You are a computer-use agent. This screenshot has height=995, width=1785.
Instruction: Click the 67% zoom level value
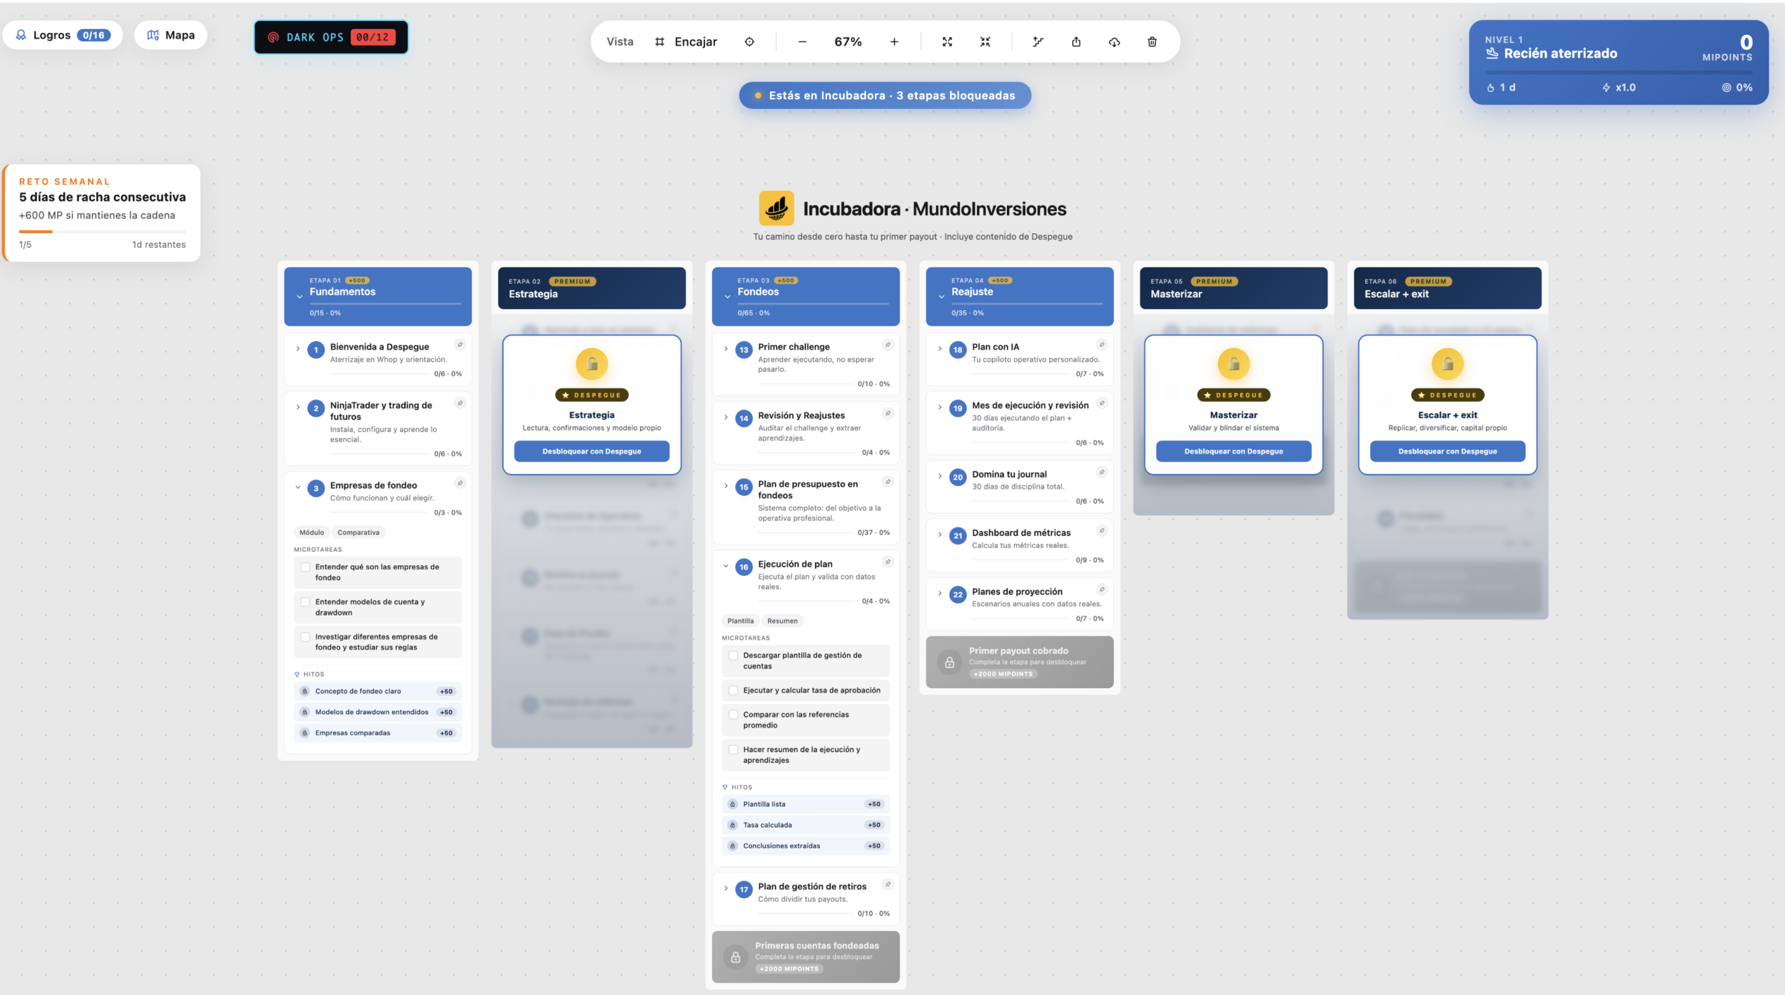[848, 41]
